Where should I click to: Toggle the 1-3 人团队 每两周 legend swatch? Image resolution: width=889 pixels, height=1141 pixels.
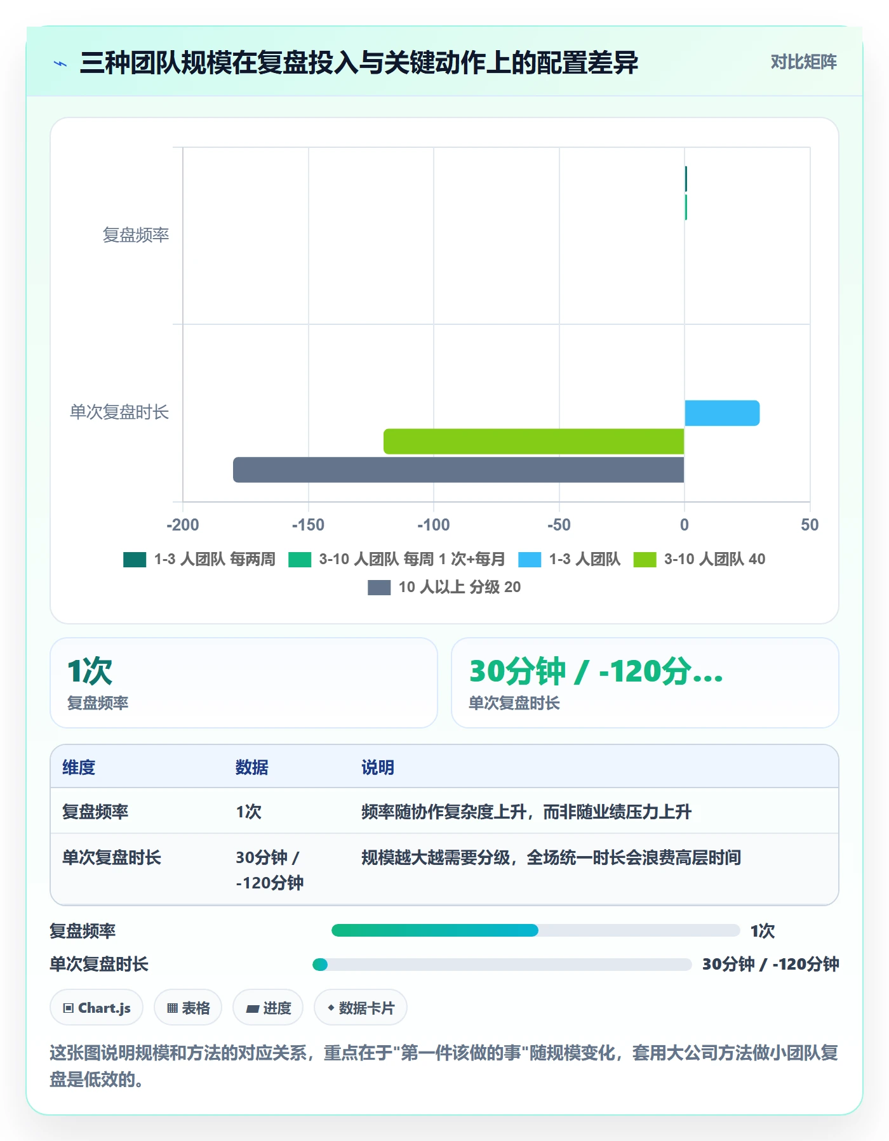[135, 560]
